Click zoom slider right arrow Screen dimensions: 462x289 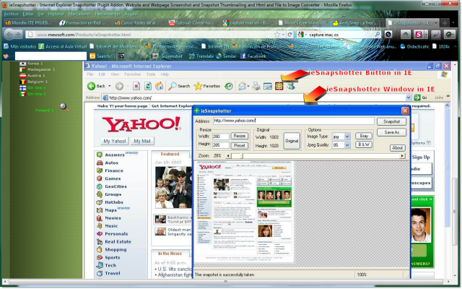[402, 156]
